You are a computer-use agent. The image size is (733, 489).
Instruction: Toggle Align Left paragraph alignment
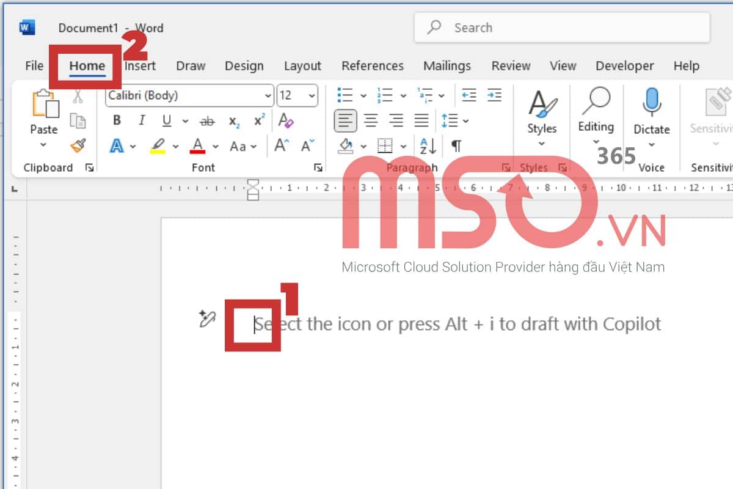pos(345,120)
